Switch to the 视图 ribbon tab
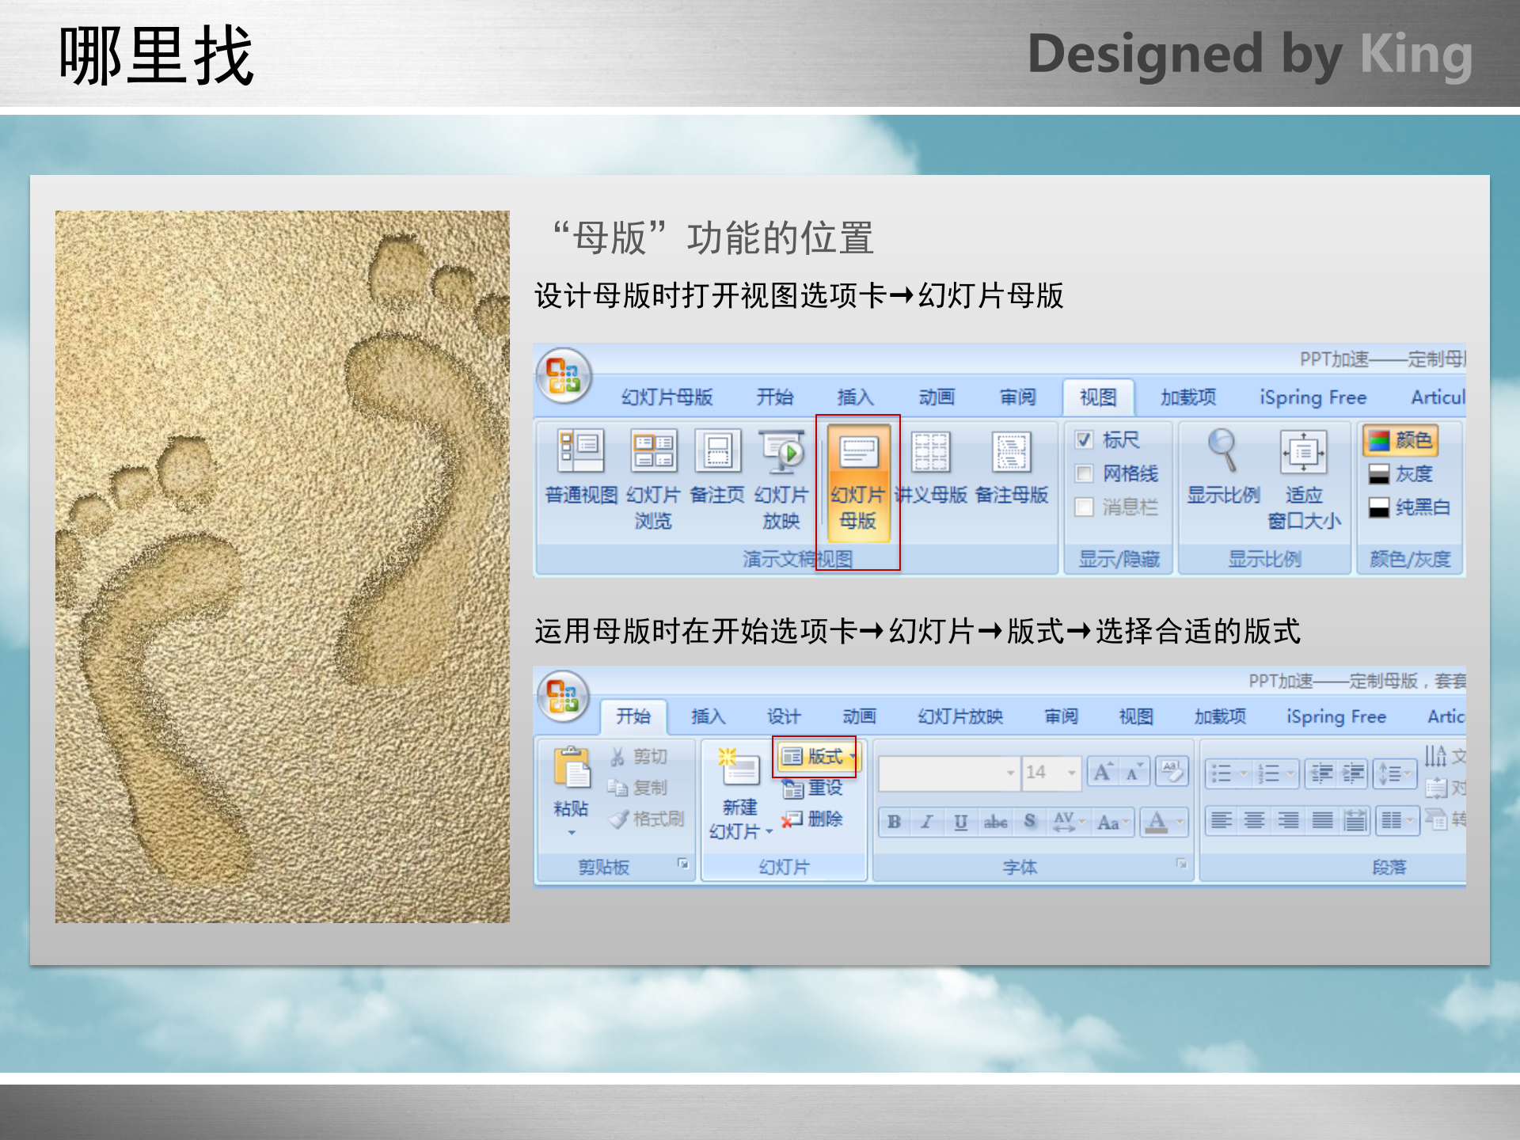The width and height of the screenshot is (1520, 1140). click(x=1097, y=397)
